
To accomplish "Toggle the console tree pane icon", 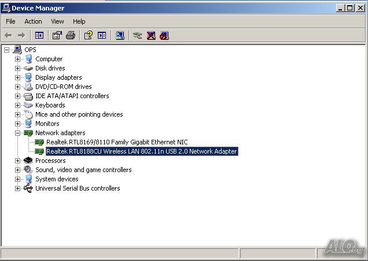I will [39, 36].
